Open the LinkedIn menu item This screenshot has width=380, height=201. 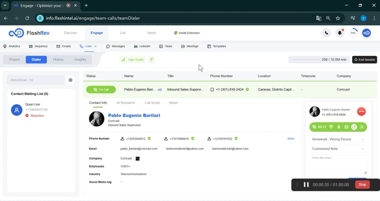(142, 46)
